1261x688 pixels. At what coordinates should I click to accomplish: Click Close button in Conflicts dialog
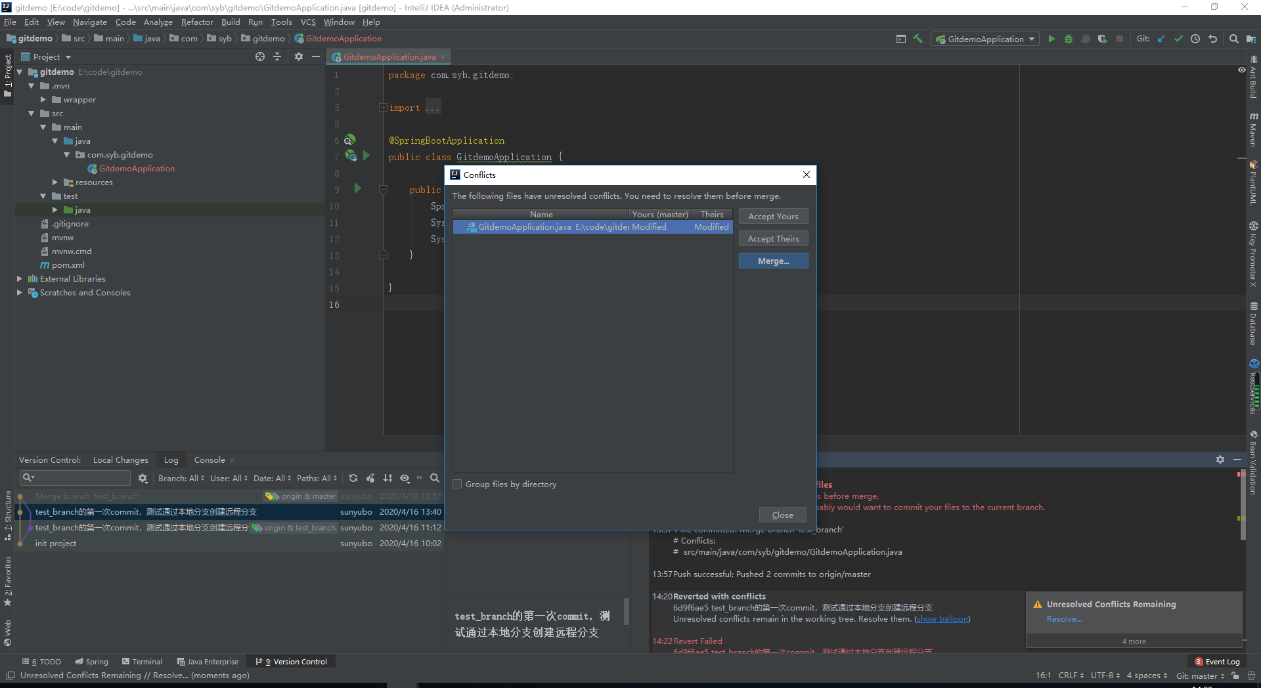click(x=782, y=515)
